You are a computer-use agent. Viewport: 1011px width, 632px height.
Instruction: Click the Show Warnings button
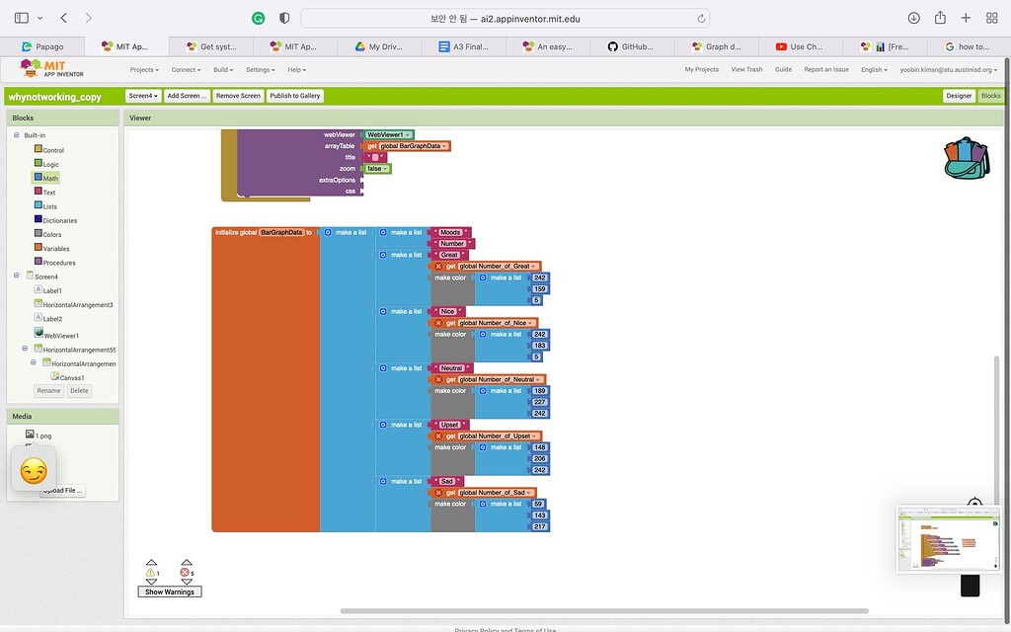pos(169,591)
